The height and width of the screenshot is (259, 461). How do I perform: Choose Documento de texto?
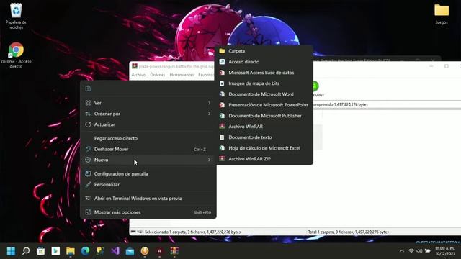pos(264,137)
